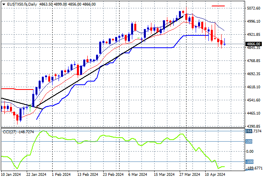Click the 4996.10 price axis label
The height and width of the screenshot is (179, 263).
pyautogui.click(x=253, y=21)
